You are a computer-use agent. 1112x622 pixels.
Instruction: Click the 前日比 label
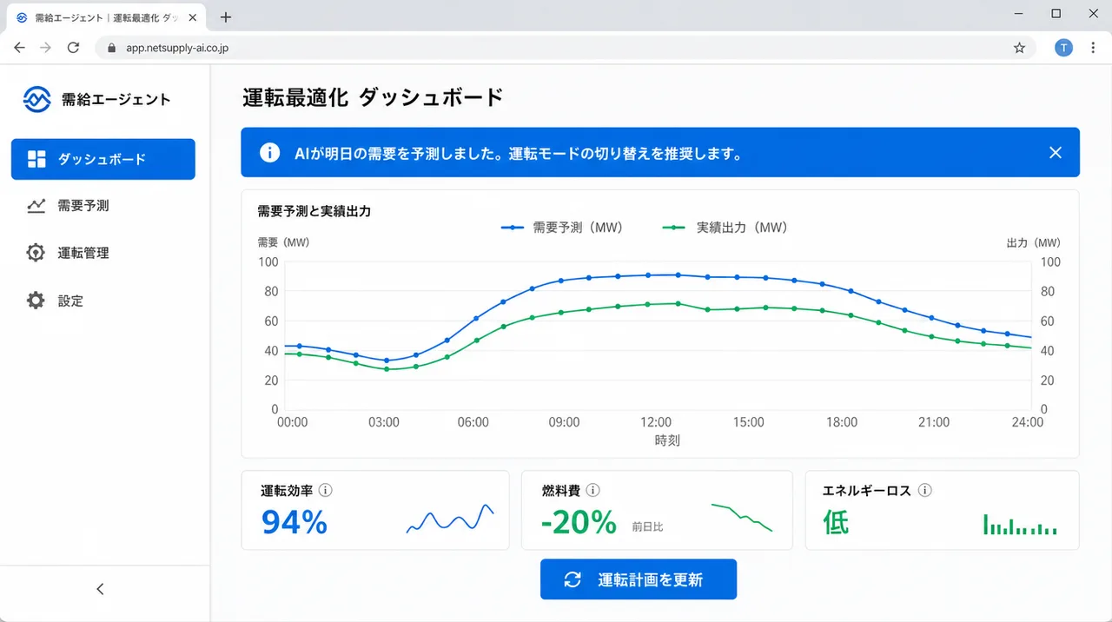(x=647, y=526)
